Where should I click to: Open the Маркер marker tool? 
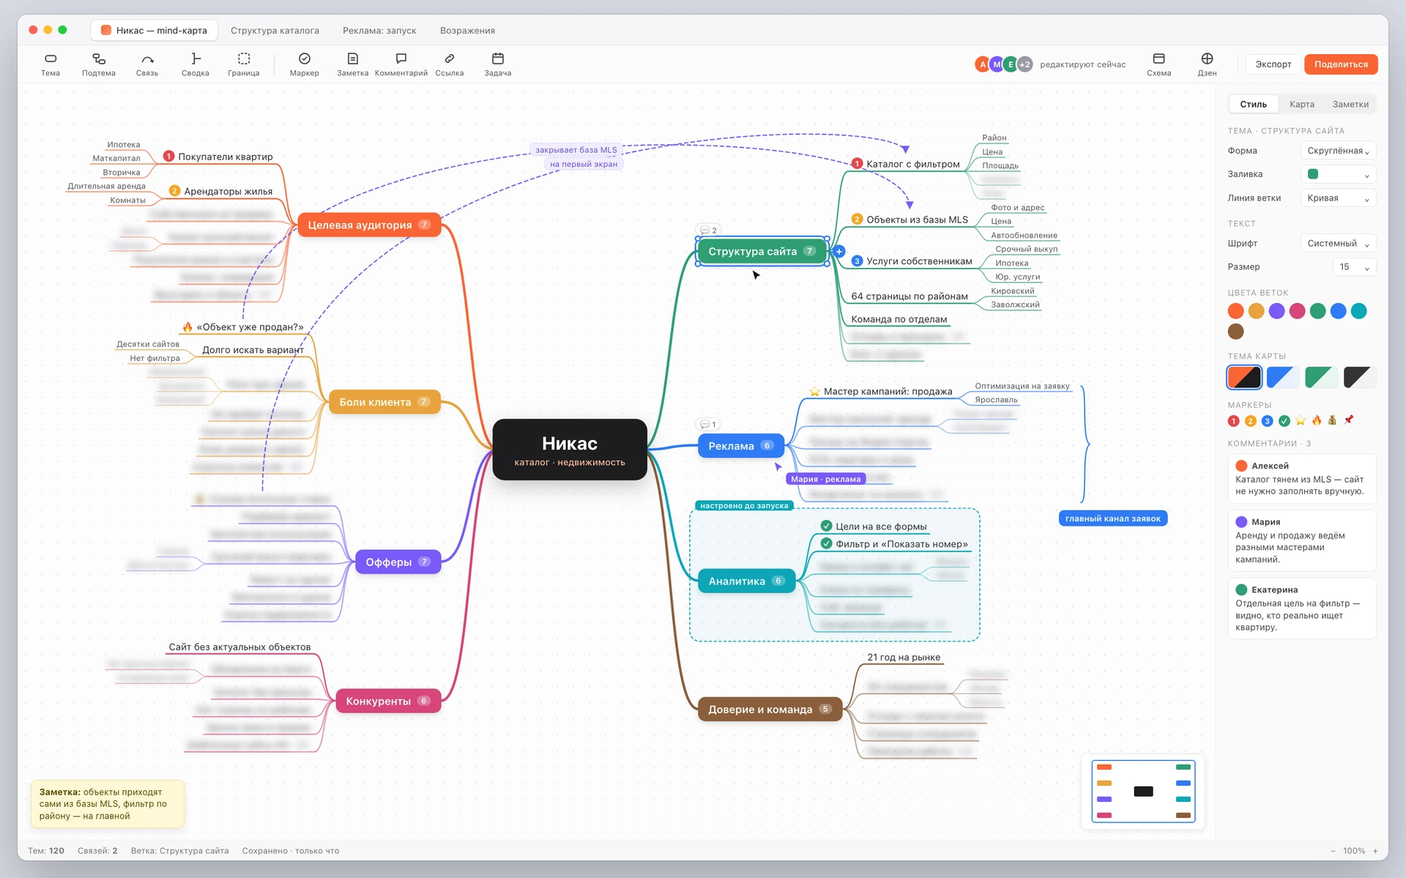305,64
